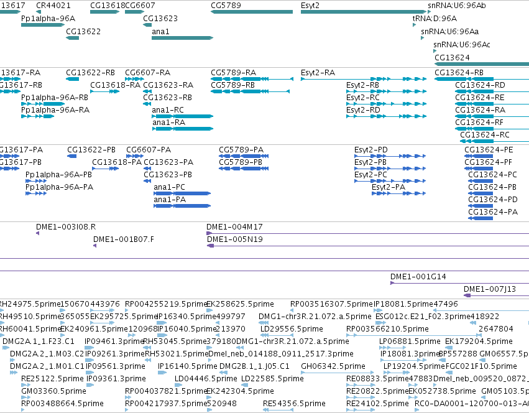This screenshot has width=529, height=413.
Task: Click the Esyt2-RA transcript
Action: coord(364,79)
